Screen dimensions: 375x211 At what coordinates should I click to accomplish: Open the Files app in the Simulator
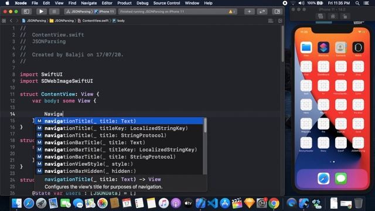click(306, 47)
